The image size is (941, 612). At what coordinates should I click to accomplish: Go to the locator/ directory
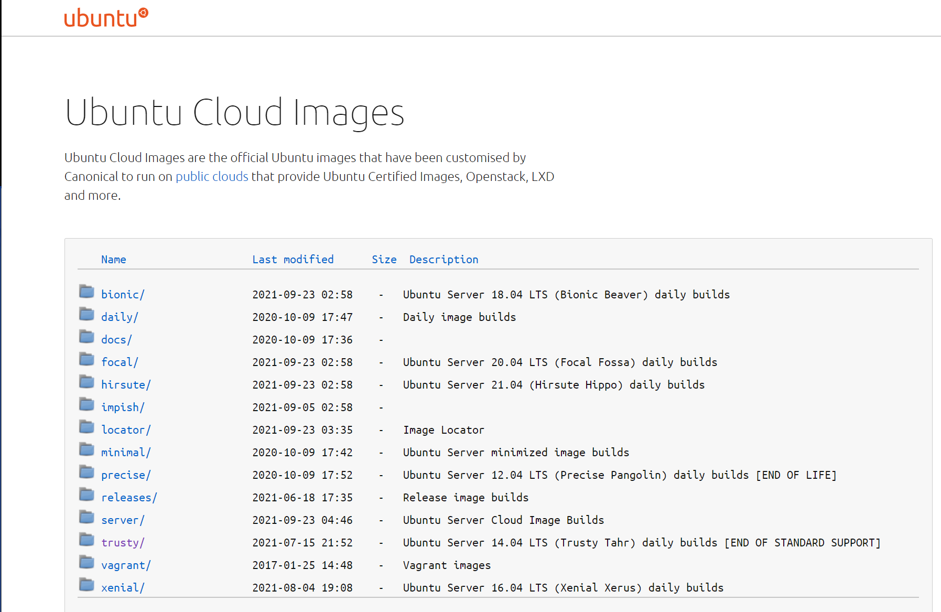[x=126, y=430]
